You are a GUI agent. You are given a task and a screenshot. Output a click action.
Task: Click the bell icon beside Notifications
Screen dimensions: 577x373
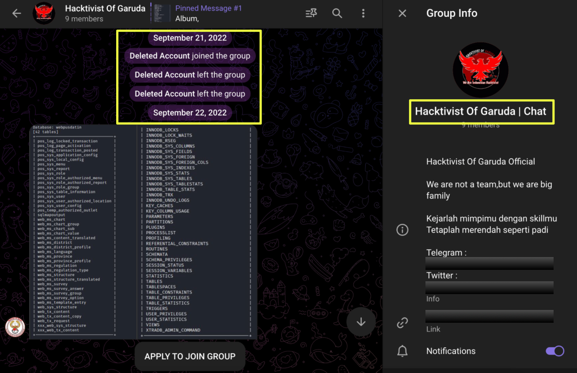tap(402, 351)
